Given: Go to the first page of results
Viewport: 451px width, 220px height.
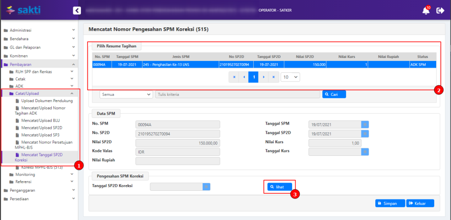Looking at the screenshot, I should pos(234,77).
